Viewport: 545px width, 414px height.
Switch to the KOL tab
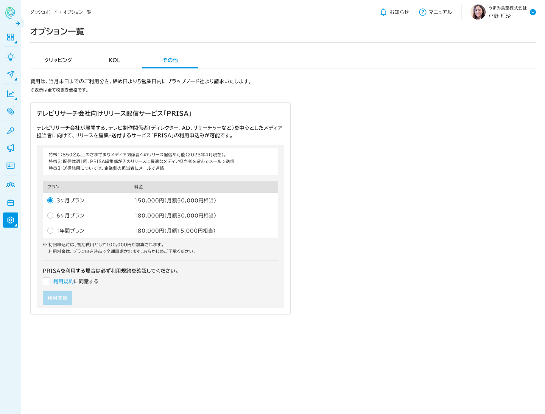tap(114, 60)
